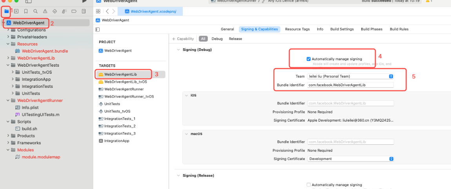451x189 pixels.
Task: Click the iOS Bundle Identifier field
Action: [x=351, y=103]
